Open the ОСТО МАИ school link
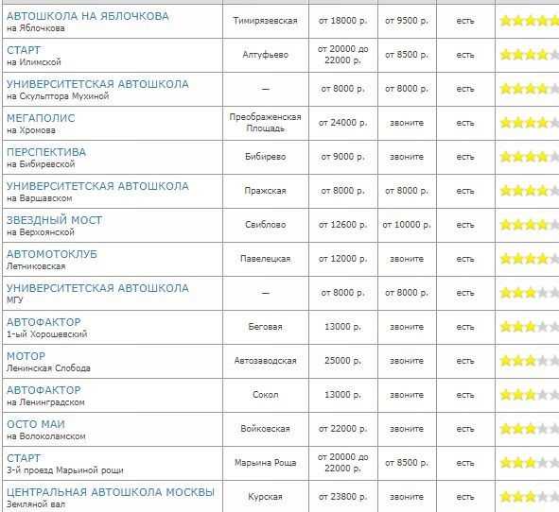 tap(36, 424)
